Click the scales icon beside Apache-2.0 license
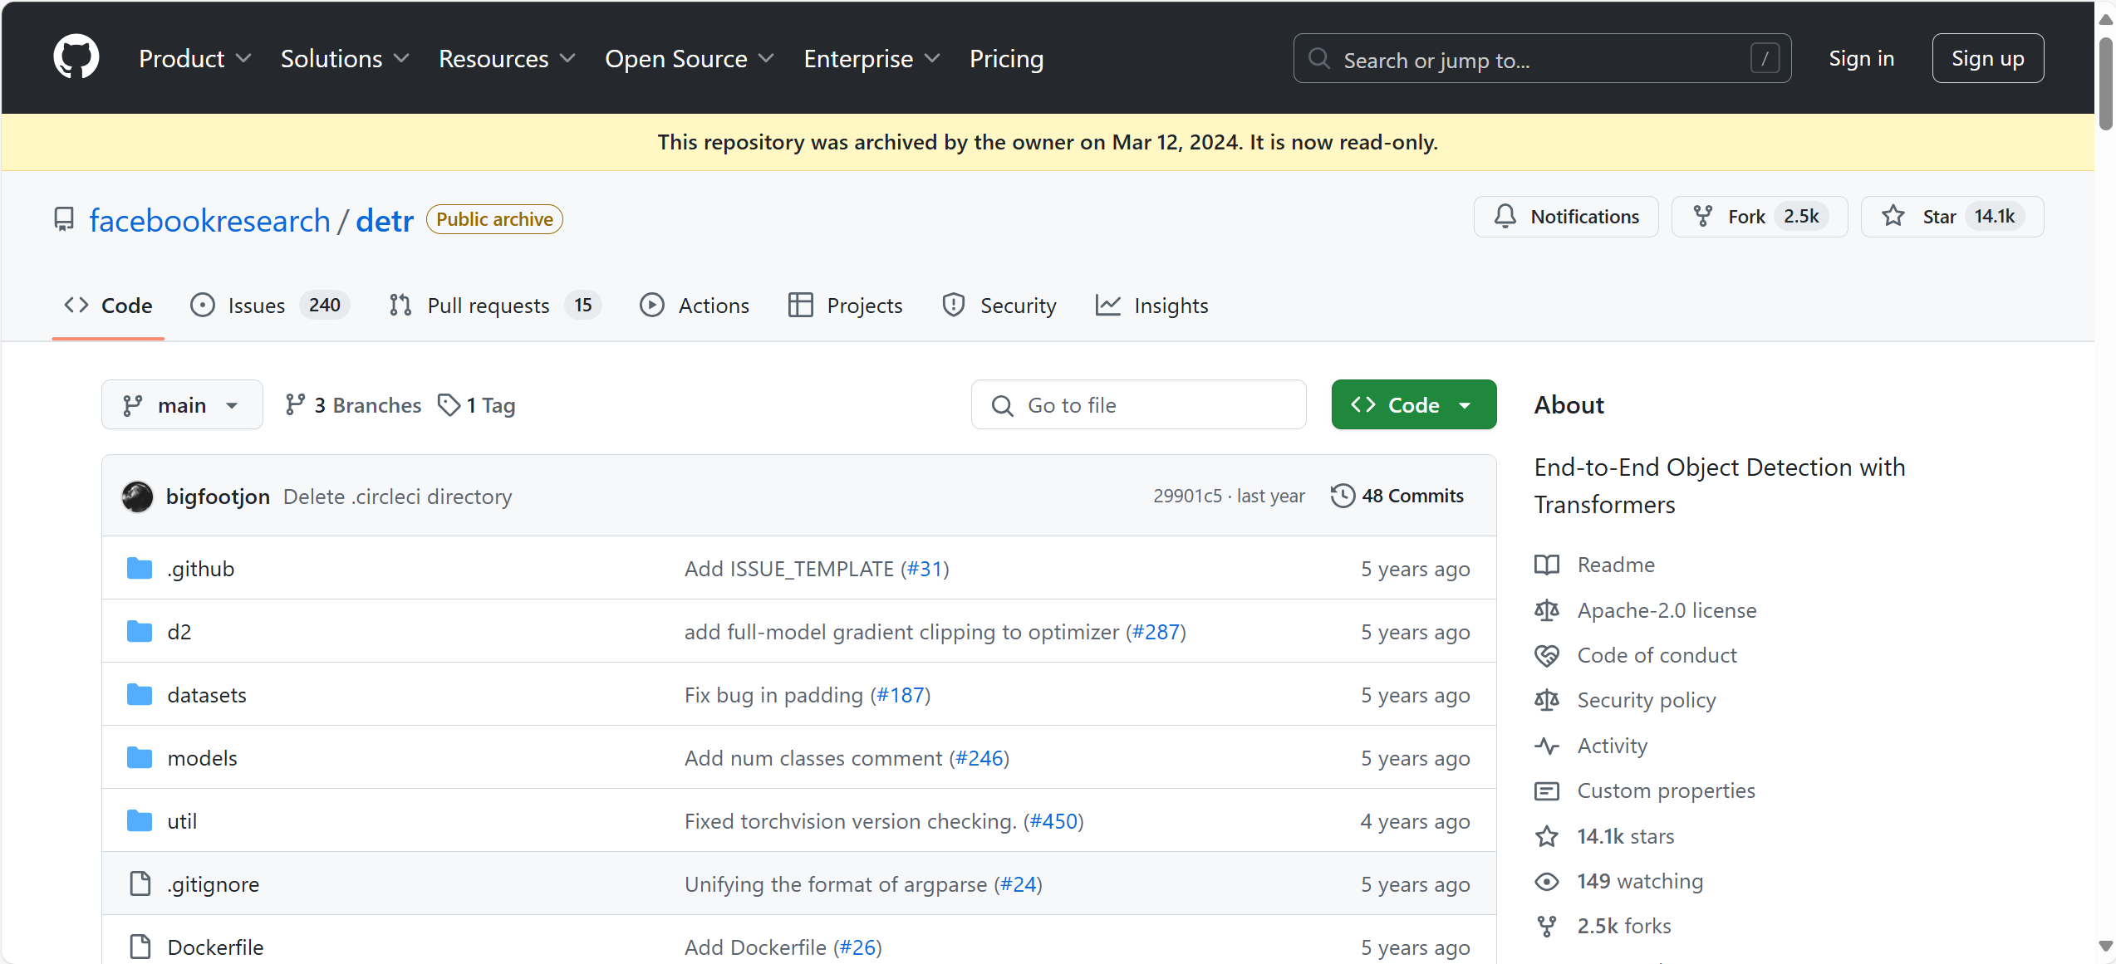This screenshot has height=964, width=2116. point(1547,610)
